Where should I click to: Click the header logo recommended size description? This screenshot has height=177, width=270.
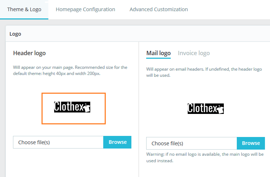(70, 70)
